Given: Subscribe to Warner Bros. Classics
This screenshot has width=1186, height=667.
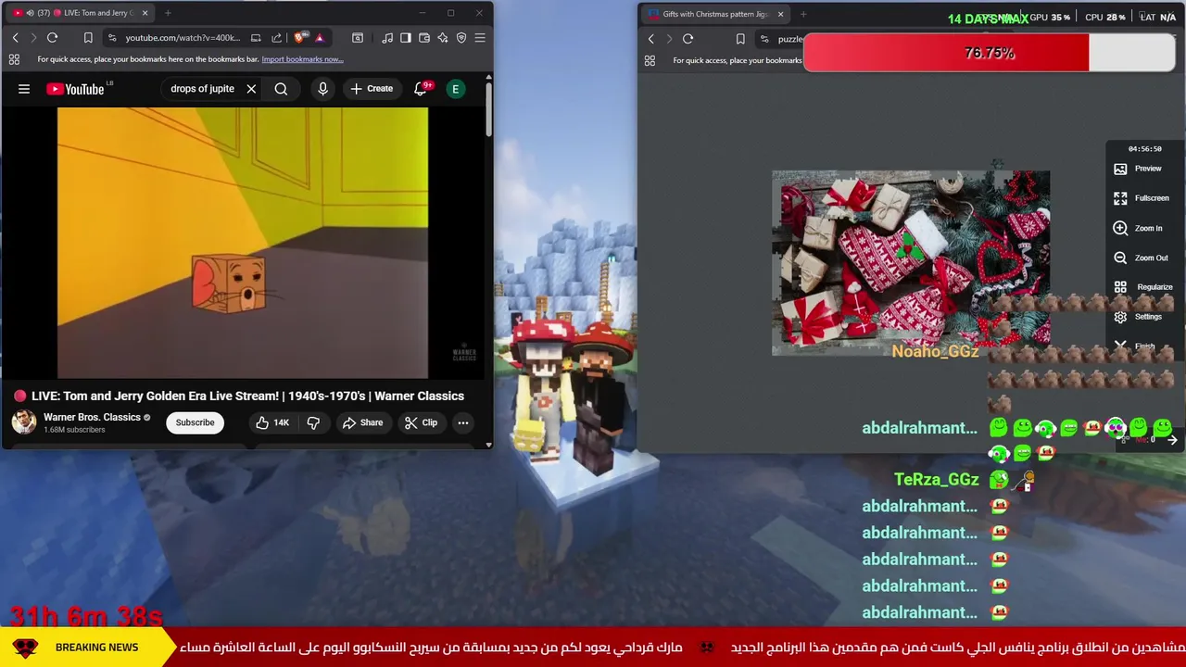Looking at the screenshot, I should pos(195,422).
